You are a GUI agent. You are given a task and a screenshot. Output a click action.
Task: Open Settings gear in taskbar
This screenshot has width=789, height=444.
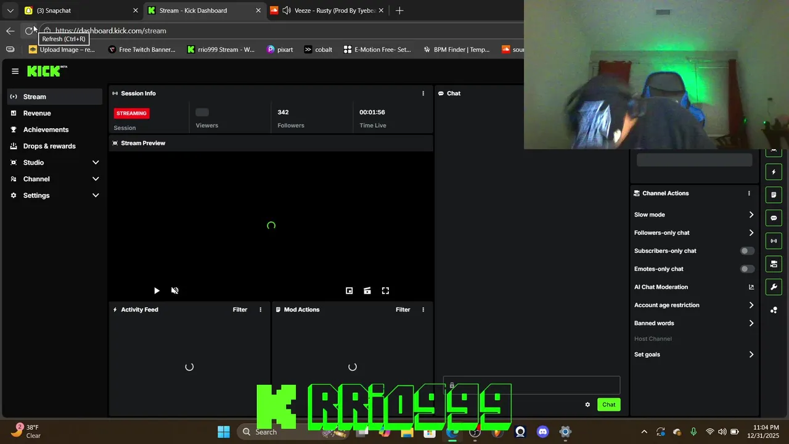[565, 432]
